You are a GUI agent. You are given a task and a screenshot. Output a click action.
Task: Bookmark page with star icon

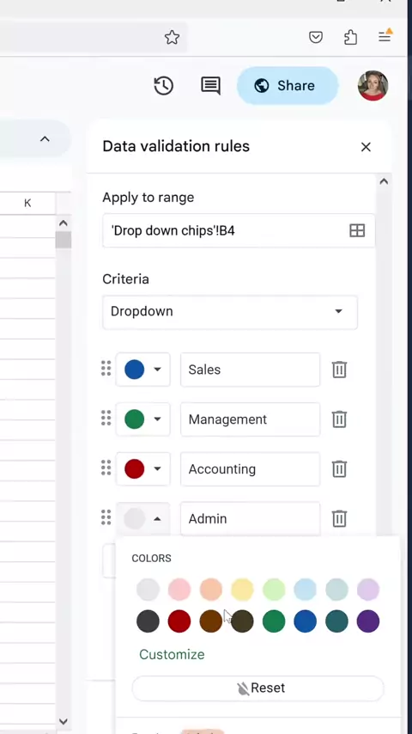(172, 38)
